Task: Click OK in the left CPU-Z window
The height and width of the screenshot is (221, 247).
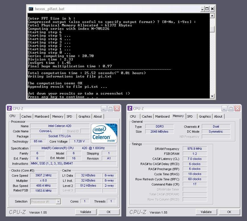Action: tap(109, 212)
